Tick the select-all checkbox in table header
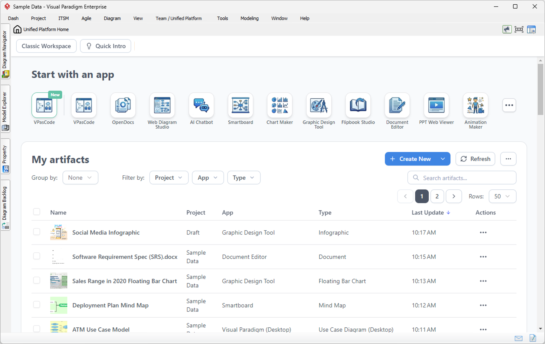545x344 pixels. 37,212
